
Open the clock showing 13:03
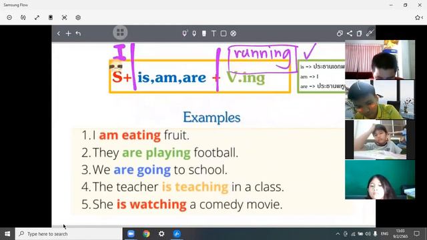400,234
